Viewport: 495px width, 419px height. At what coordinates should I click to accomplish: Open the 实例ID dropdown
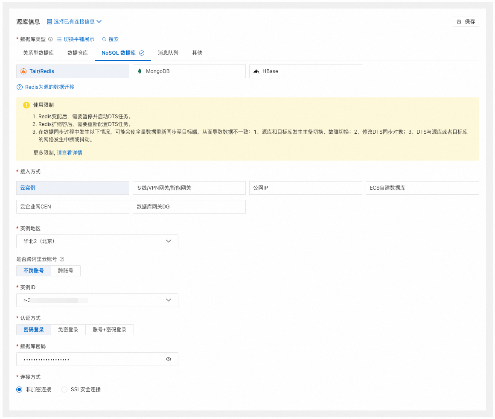point(97,301)
